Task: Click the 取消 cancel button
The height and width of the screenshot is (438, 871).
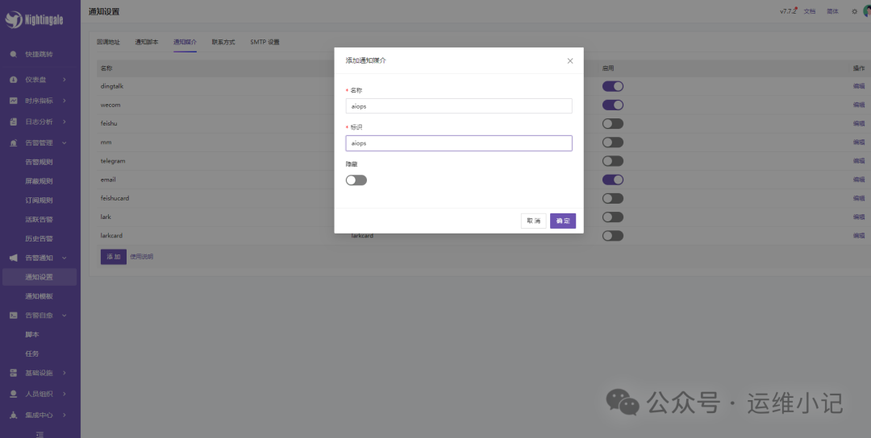Action: (x=533, y=221)
